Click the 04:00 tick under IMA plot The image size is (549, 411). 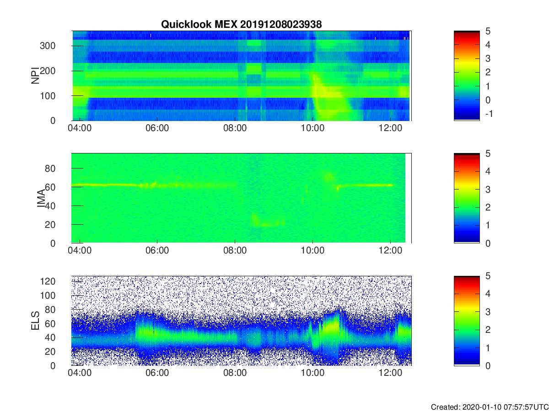(x=80, y=251)
